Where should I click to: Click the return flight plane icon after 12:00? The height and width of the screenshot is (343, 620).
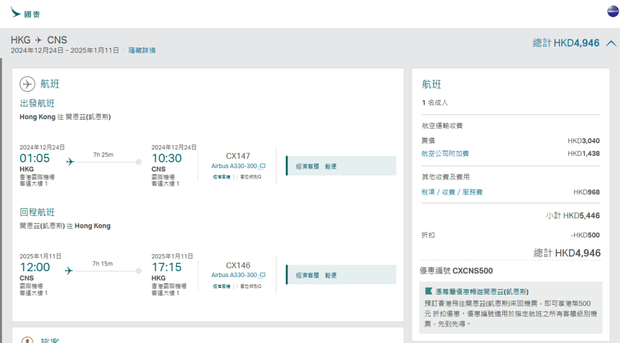click(70, 270)
